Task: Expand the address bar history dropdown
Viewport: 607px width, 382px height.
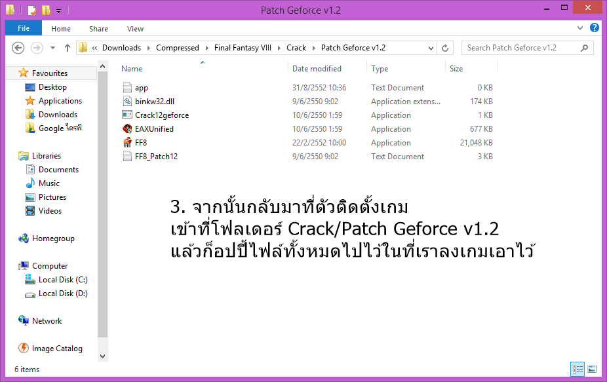Action: [x=431, y=48]
